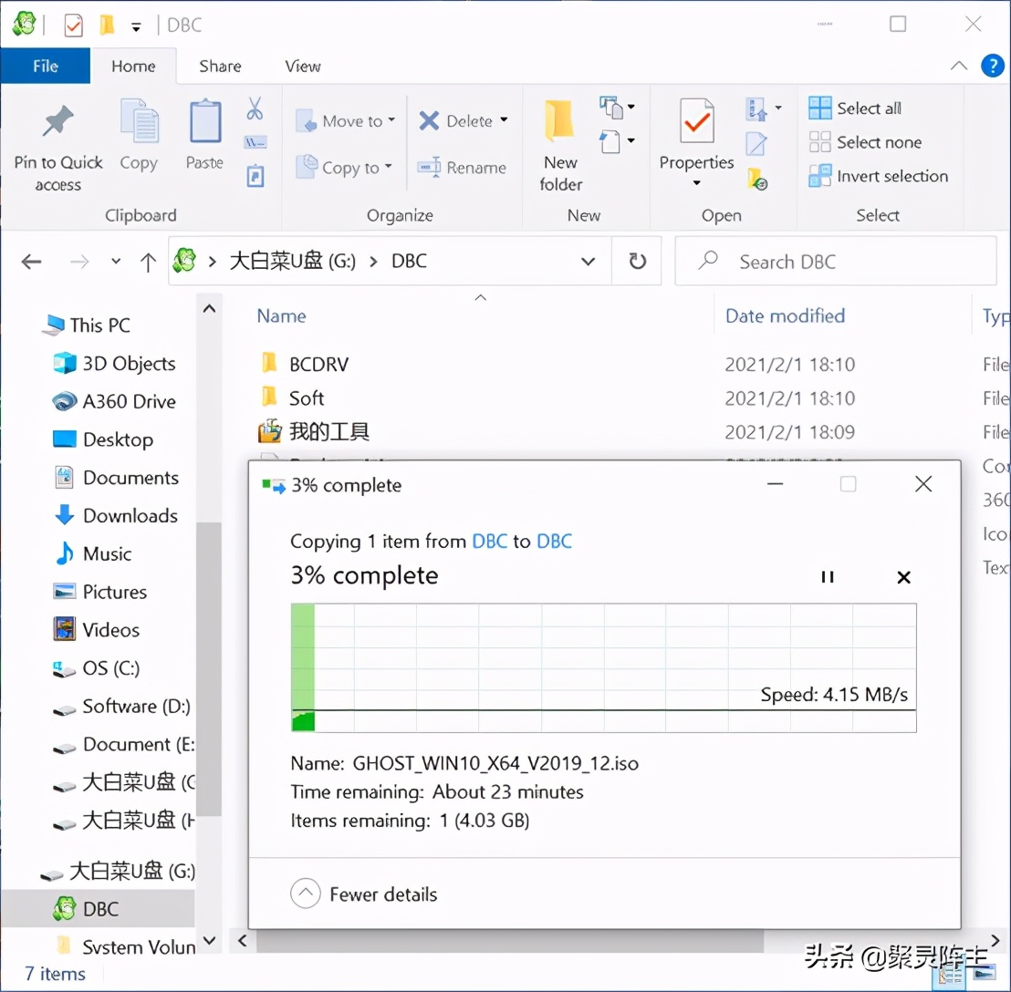Collapse dialog via Fewer details
Screen dimensions: 1011x992
[x=364, y=894]
